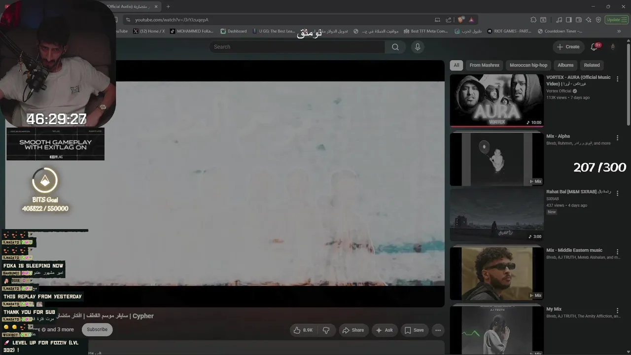The width and height of the screenshot is (631, 355).
Task: Click the YouTube search field
Action: 297,47
